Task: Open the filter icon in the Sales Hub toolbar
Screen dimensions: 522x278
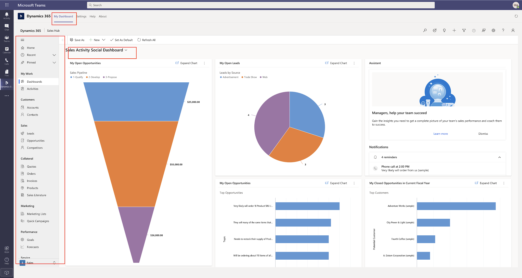Action: pos(464,30)
